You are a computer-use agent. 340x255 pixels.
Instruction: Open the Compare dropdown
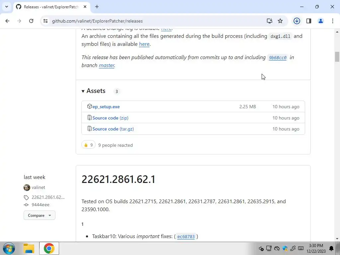(x=40, y=215)
